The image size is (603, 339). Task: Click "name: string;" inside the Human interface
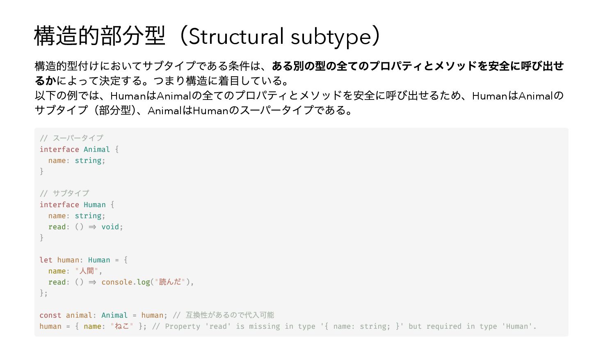(77, 216)
